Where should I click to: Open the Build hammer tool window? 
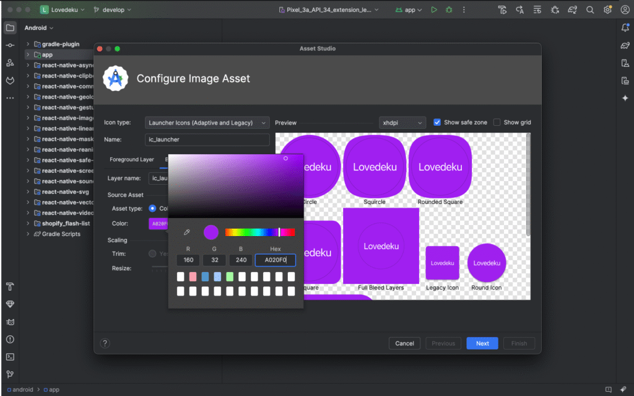coord(10,287)
